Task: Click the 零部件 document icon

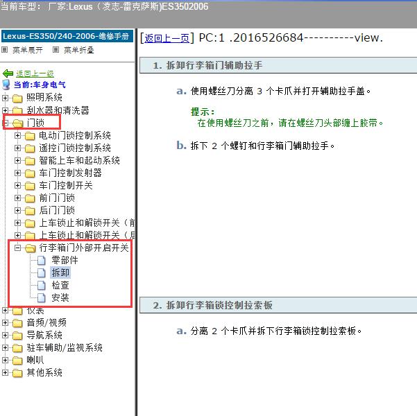Action: pos(41,261)
